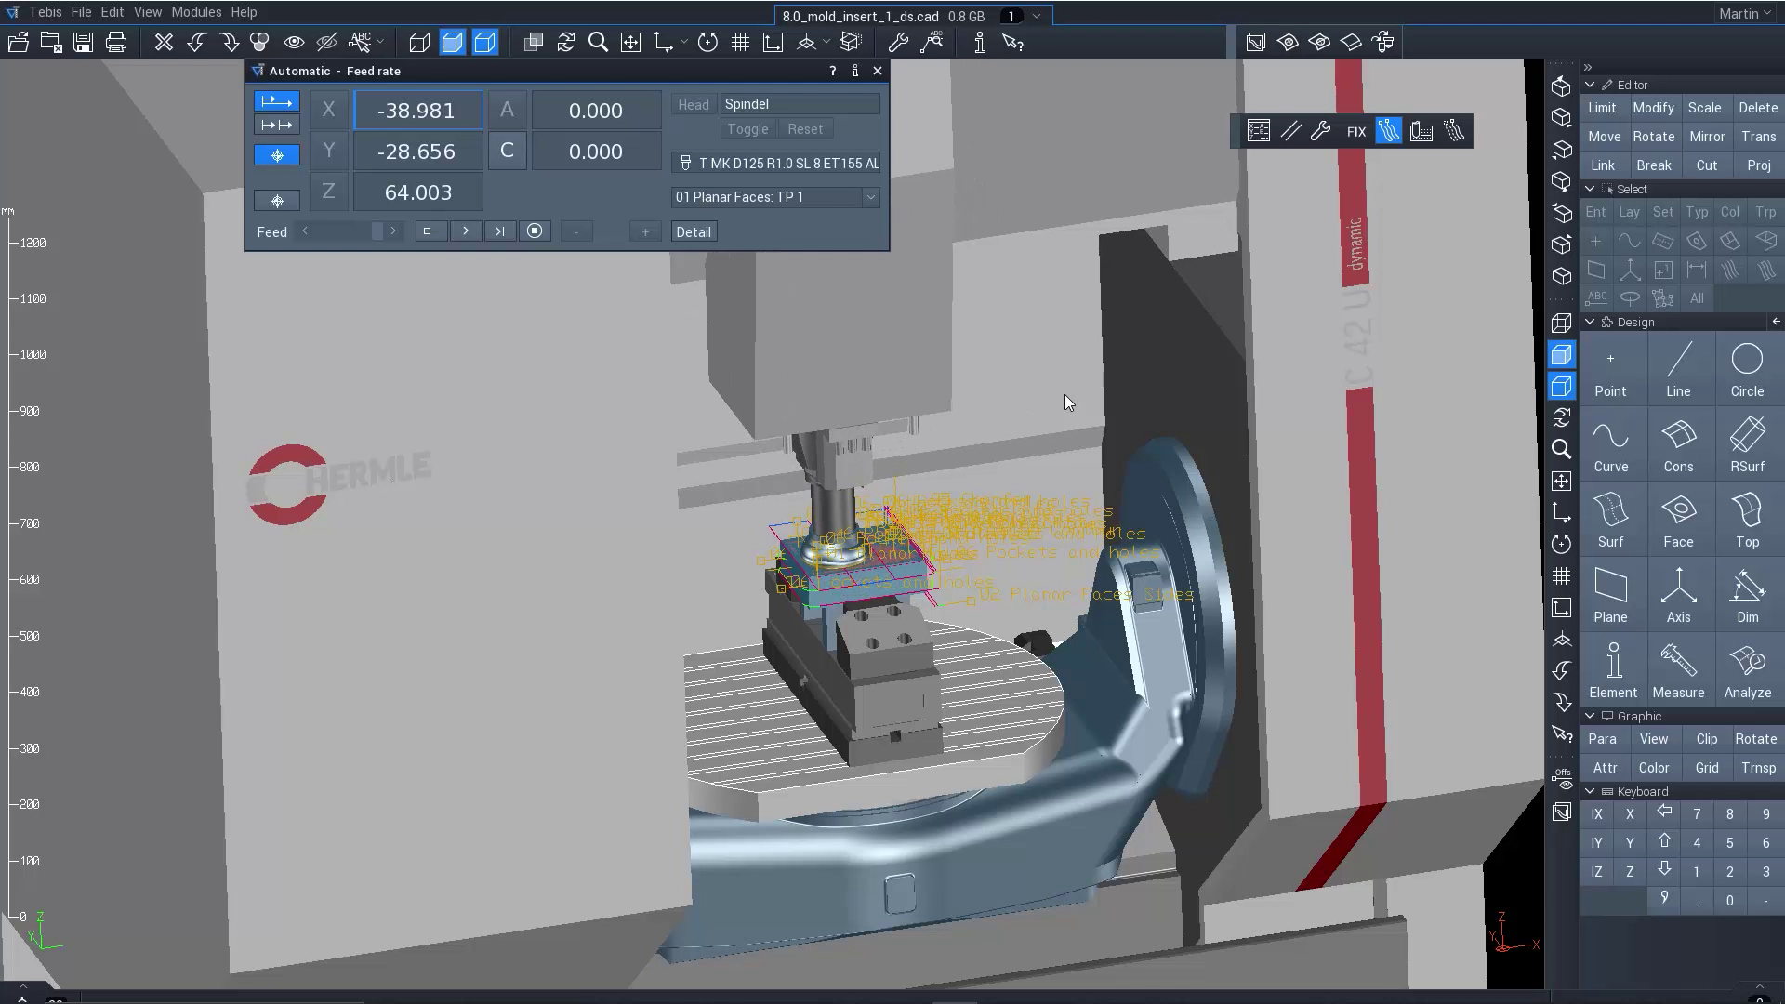The height and width of the screenshot is (1004, 1785).
Task: Click the Curve design tool
Action: pyautogui.click(x=1610, y=445)
